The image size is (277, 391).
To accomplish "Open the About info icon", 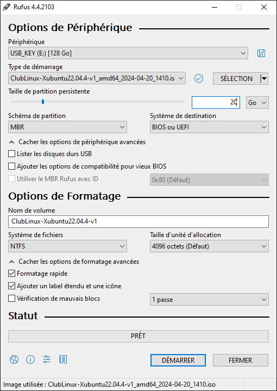I will pos(30,359).
